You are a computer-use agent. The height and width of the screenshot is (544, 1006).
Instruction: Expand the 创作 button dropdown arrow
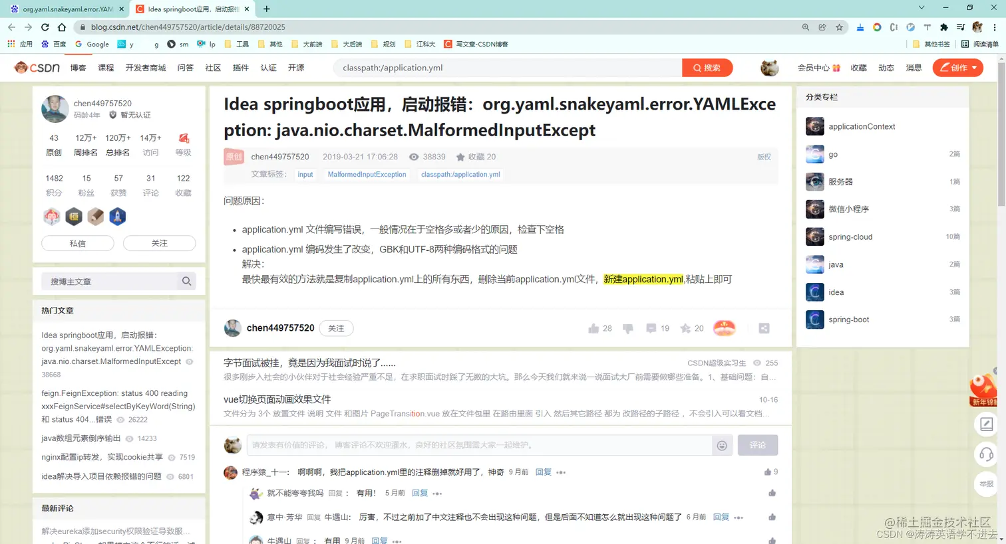tap(973, 68)
